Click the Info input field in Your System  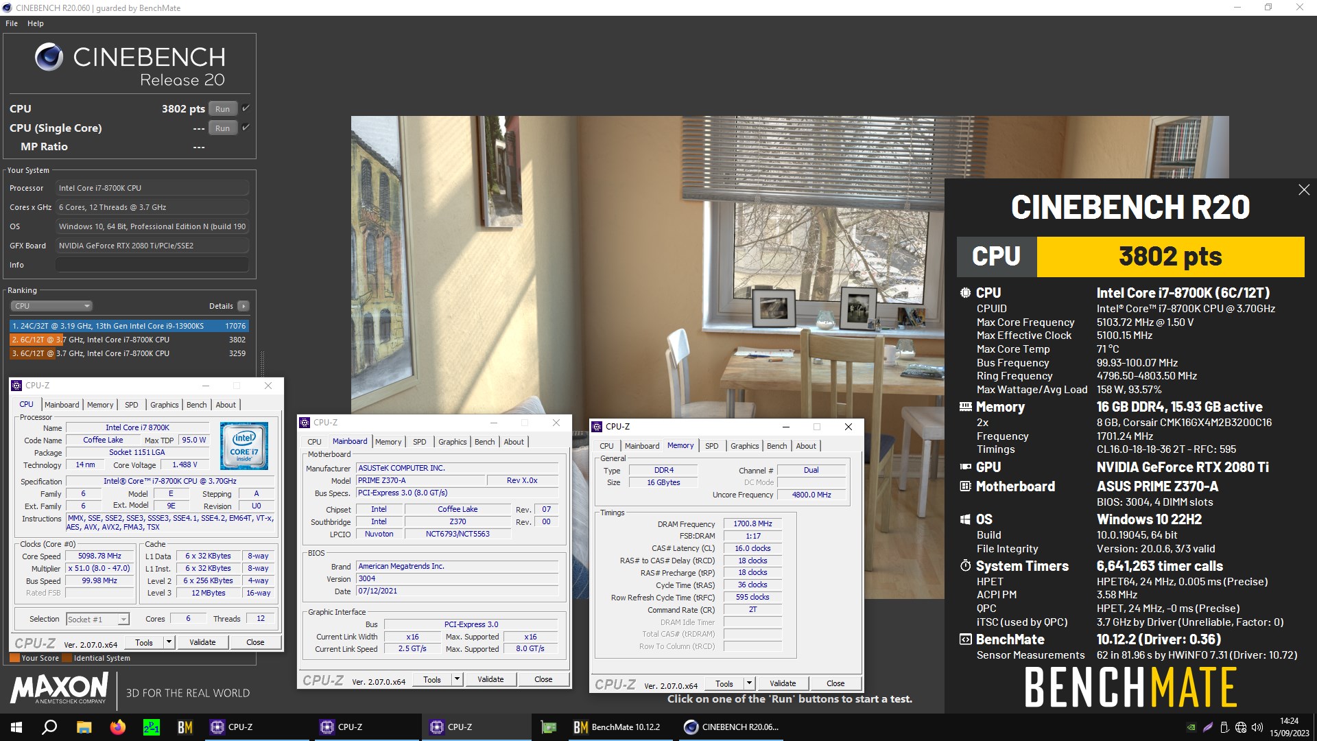tap(152, 265)
